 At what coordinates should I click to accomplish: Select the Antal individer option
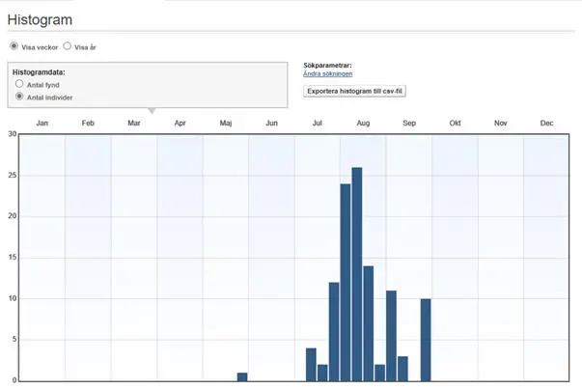tap(19, 97)
